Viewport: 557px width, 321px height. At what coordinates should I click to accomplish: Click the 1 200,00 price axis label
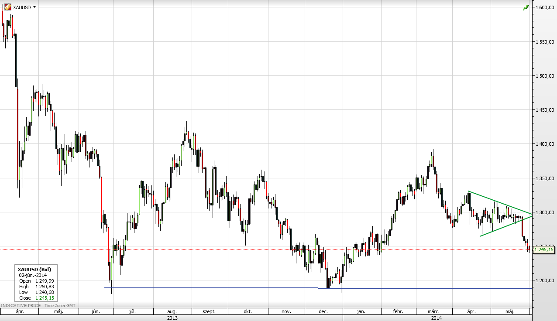click(x=546, y=280)
